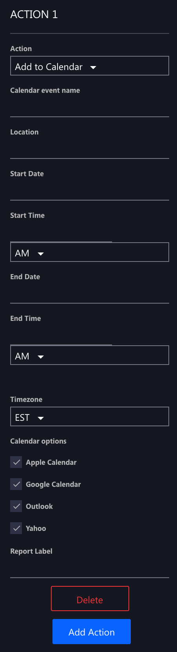Click the End Time AM dropdown arrow

tap(41, 357)
